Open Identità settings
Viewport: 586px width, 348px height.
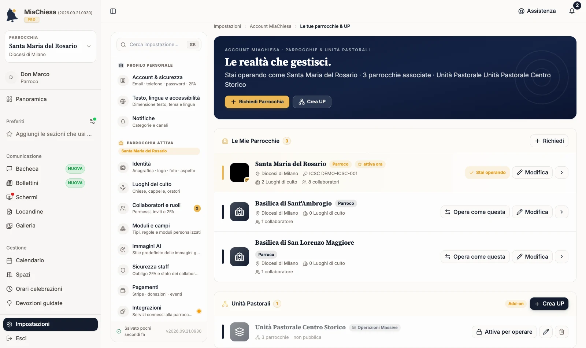pyautogui.click(x=159, y=167)
